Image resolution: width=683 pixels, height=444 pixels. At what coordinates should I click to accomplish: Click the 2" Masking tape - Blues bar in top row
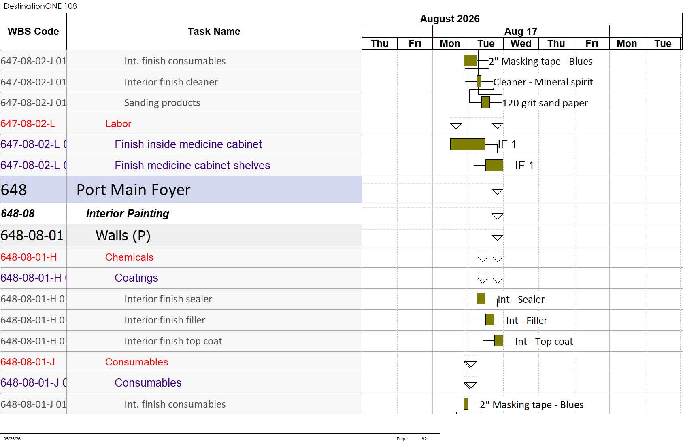470,61
